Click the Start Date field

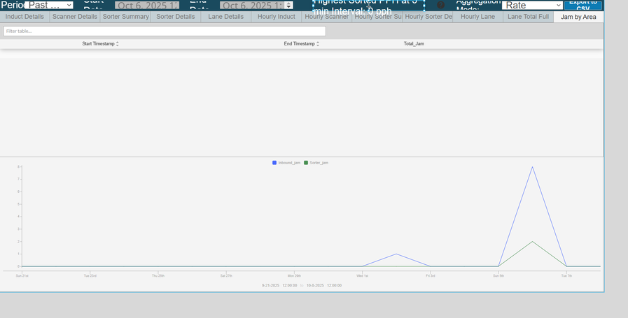click(147, 6)
